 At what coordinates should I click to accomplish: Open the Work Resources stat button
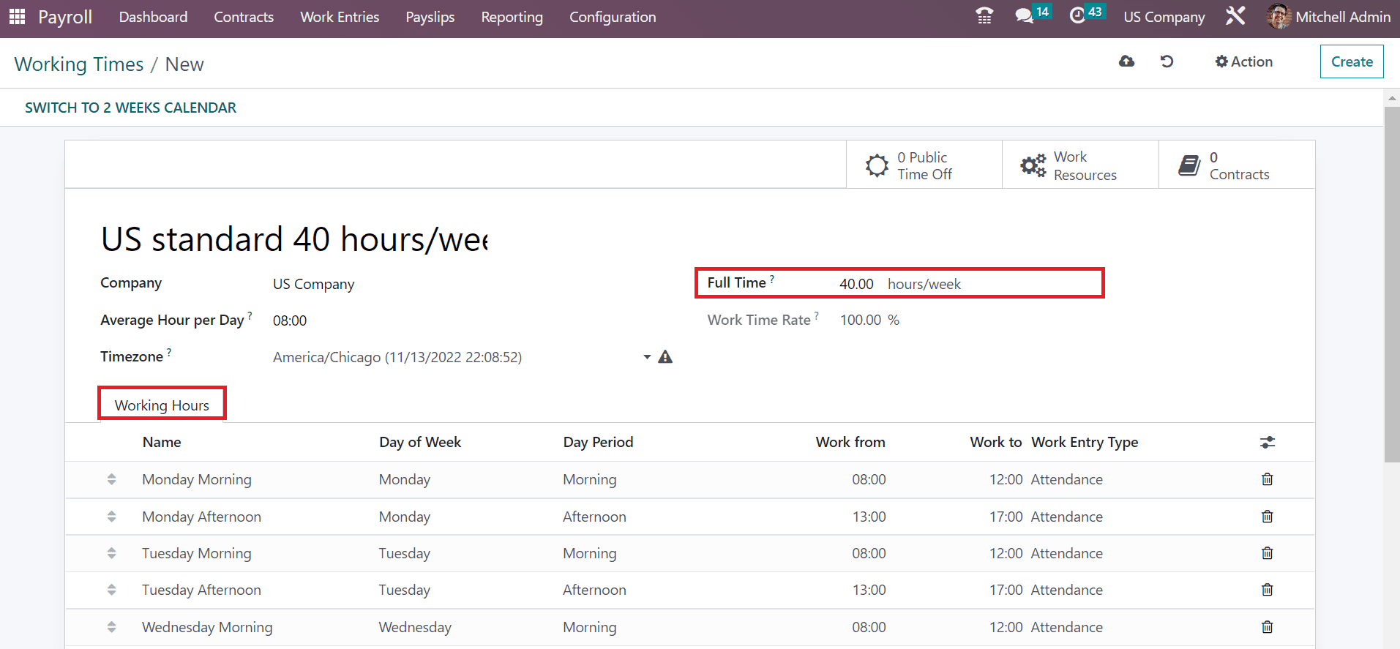pyautogui.click(x=1080, y=165)
